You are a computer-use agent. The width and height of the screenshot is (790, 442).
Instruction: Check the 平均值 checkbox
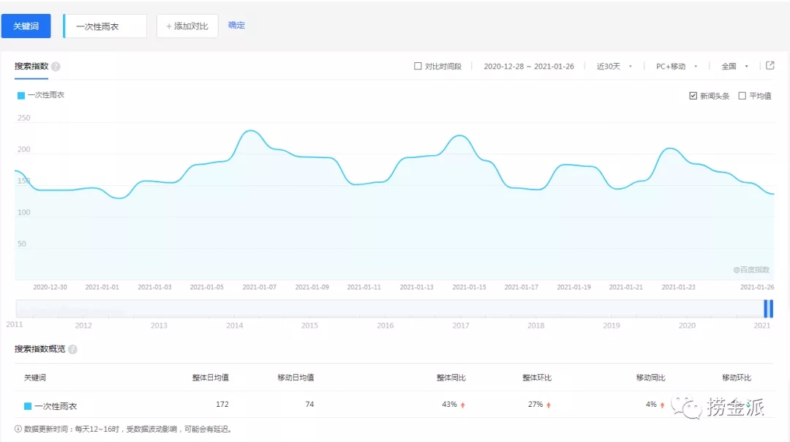742,96
